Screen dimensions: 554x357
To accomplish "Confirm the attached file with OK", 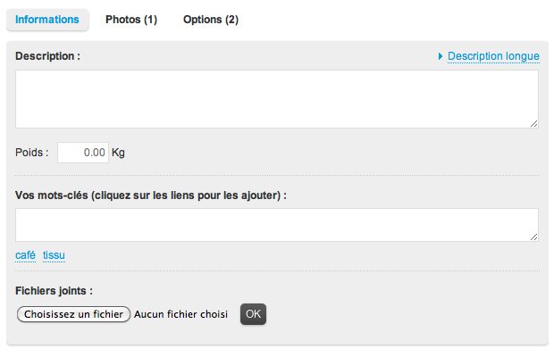I will pyautogui.click(x=253, y=314).
